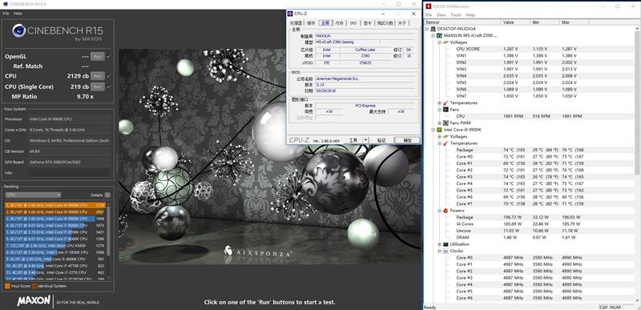Switch to CPU-Z 显卡 tab
641x310 pixels.
tap(368, 23)
